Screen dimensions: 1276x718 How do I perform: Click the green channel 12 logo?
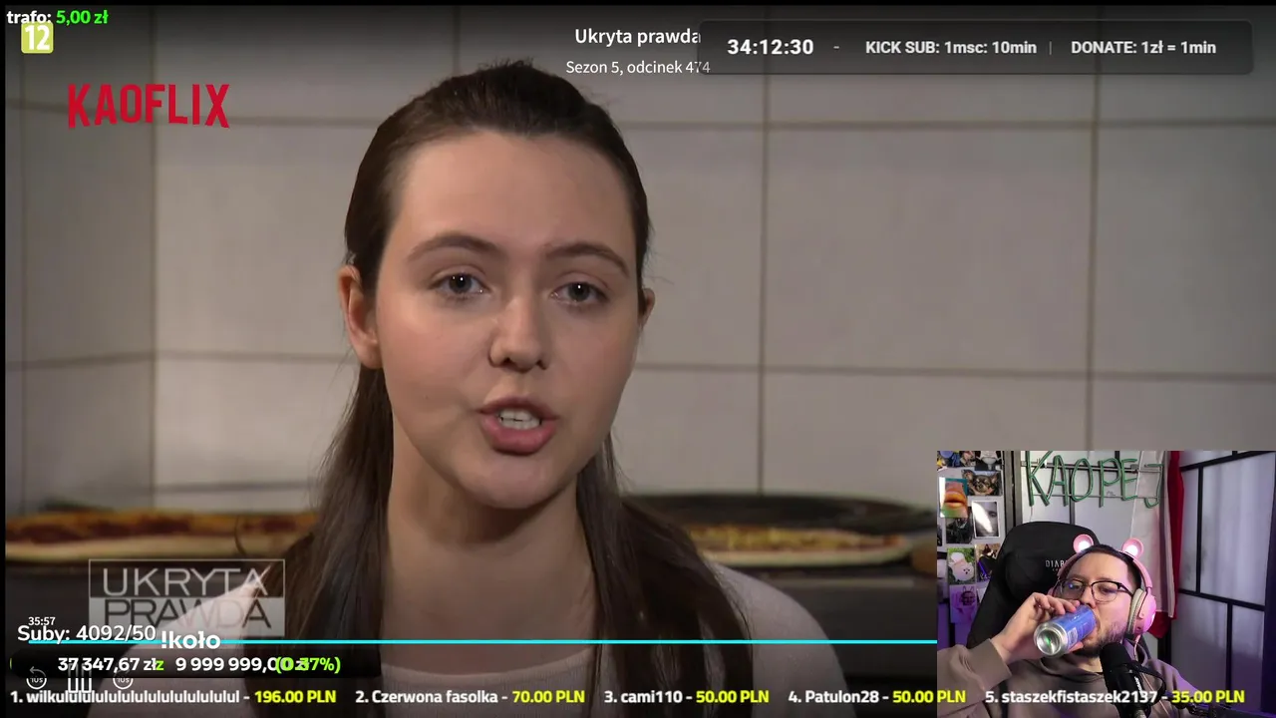pos(37,39)
